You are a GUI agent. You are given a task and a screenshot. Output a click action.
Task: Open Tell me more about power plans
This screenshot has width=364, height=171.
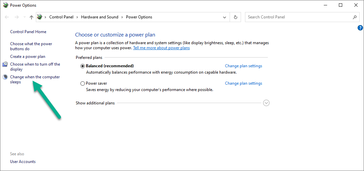[161, 48]
